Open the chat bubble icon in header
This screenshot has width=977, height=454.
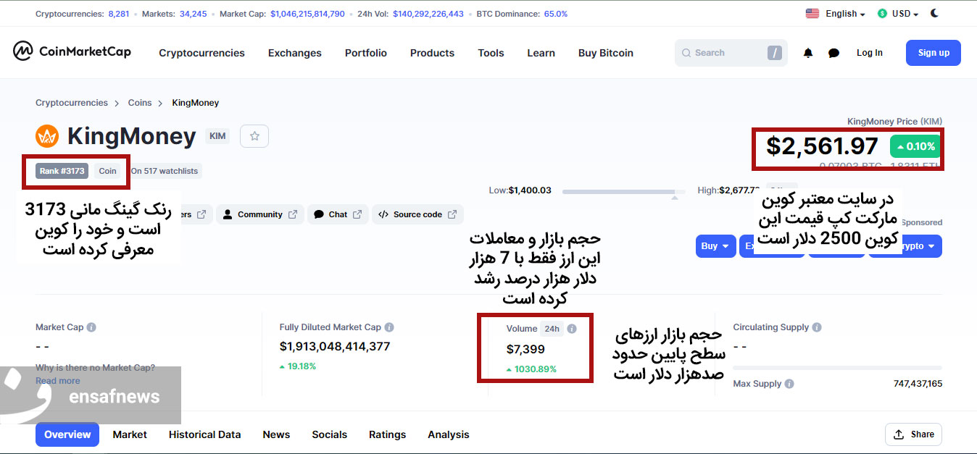tap(833, 53)
